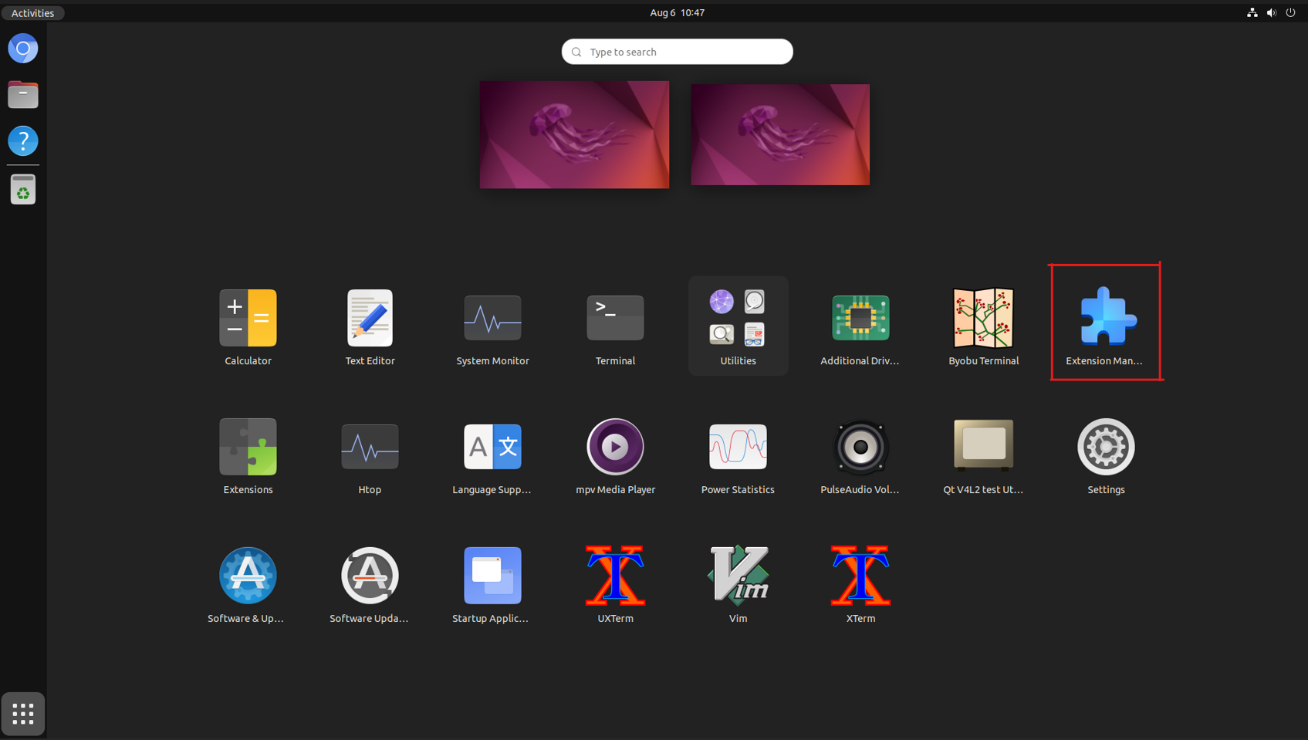Viewport: 1308px width, 740px height.
Task: Launch UXTerm
Action: [x=615, y=583]
